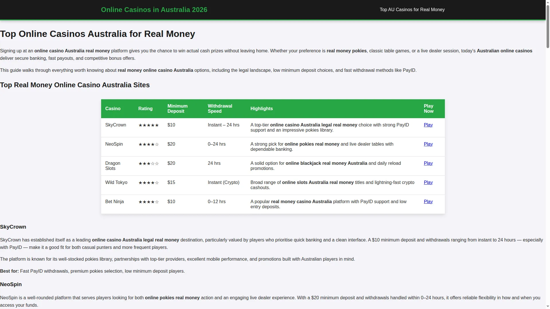
Task: Click the Wild Tokyo highlights description
Action: click(x=332, y=185)
